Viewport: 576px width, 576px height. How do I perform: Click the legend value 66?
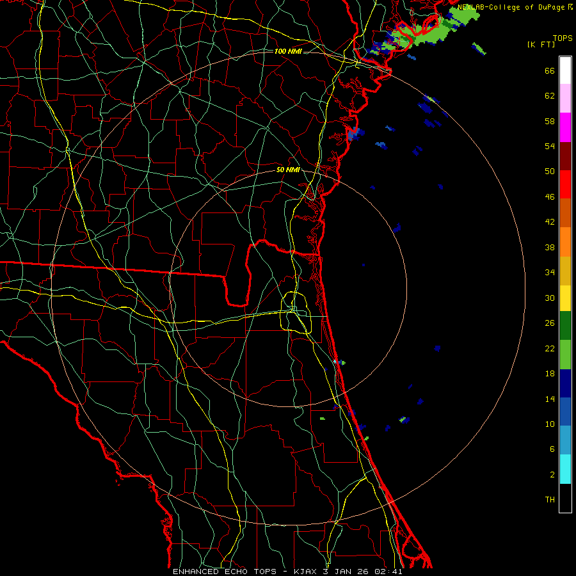[550, 70]
